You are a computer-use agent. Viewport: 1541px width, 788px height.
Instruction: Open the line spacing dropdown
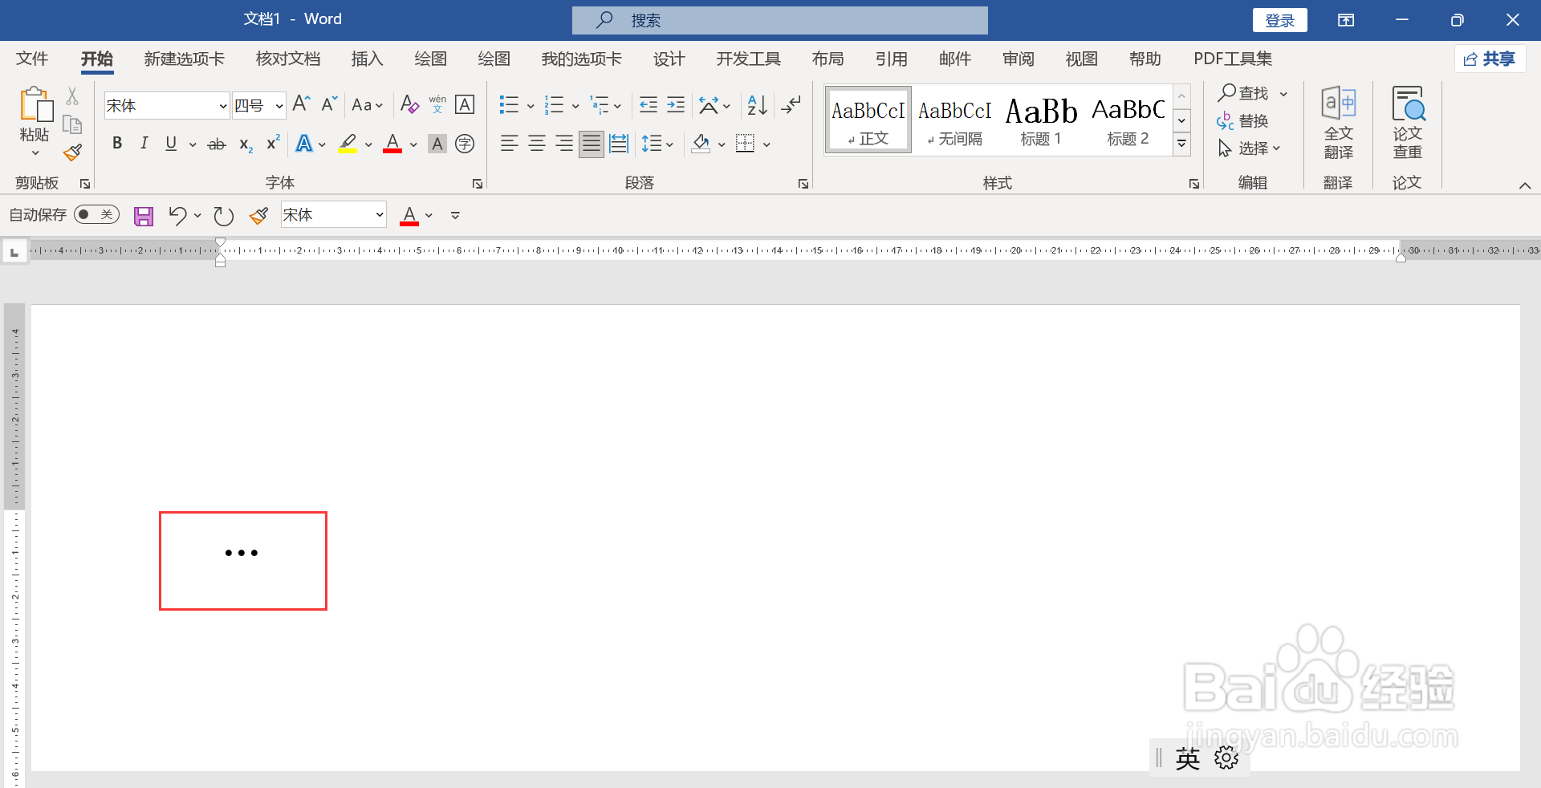[x=657, y=144]
